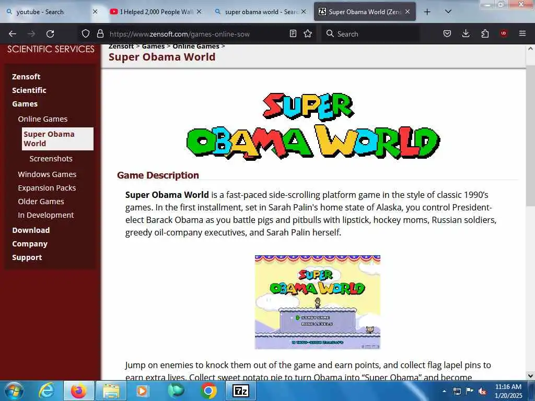Open 7-Zip from the taskbar

click(240, 391)
